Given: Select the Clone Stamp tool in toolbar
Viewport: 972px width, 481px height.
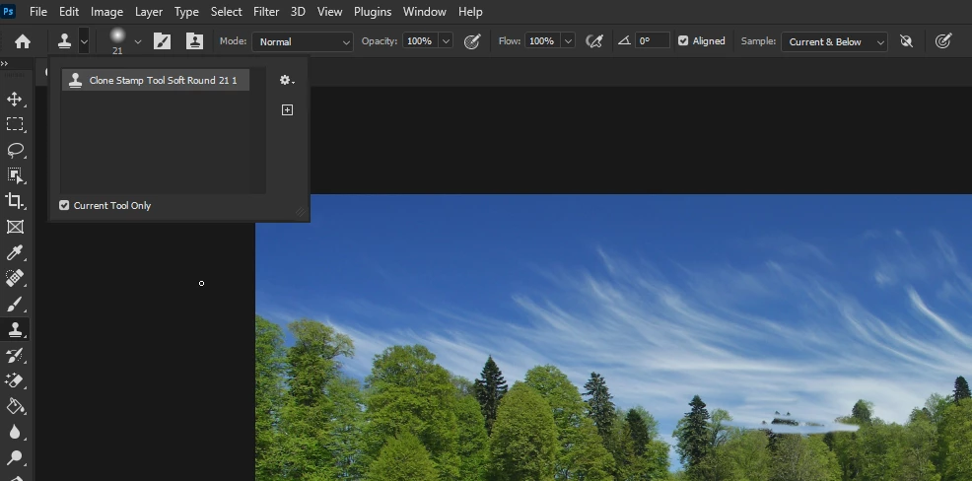Looking at the screenshot, I should tap(15, 330).
